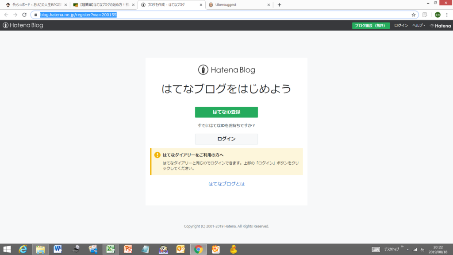This screenshot has height=255, width=453.
Task: Click the デスクトップ toolbar label on the taskbar
Action: [392, 249]
